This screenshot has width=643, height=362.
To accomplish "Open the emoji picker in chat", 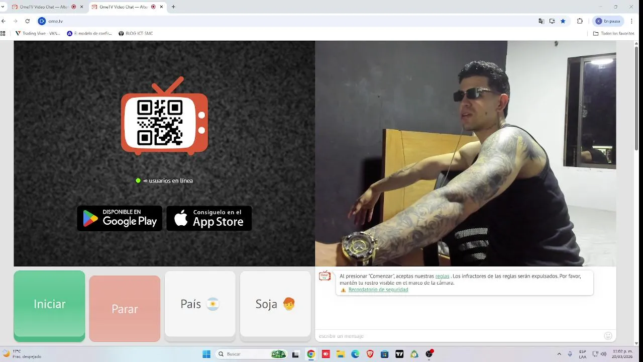I will pyautogui.click(x=608, y=336).
